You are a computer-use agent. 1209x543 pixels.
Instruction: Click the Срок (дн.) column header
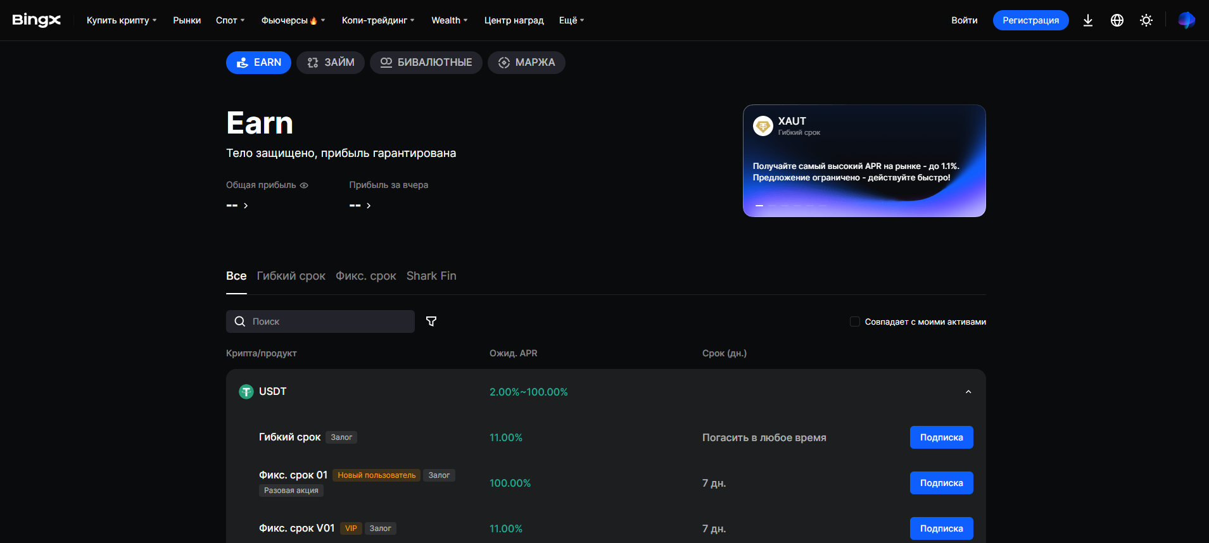coord(725,353)
